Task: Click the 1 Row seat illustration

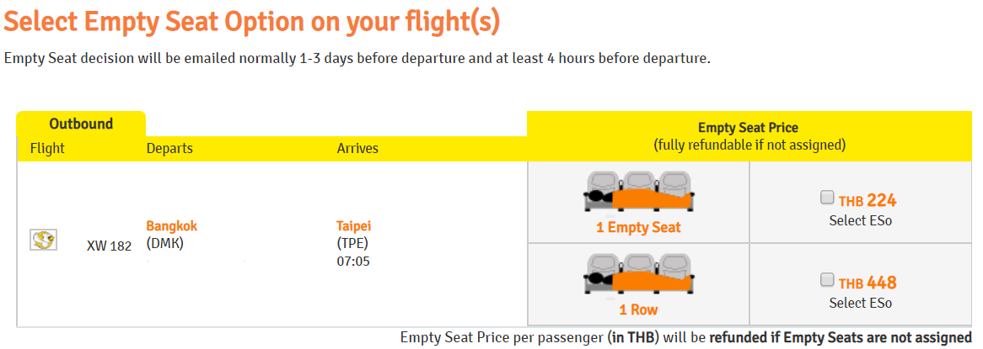Action: point(638,275)
